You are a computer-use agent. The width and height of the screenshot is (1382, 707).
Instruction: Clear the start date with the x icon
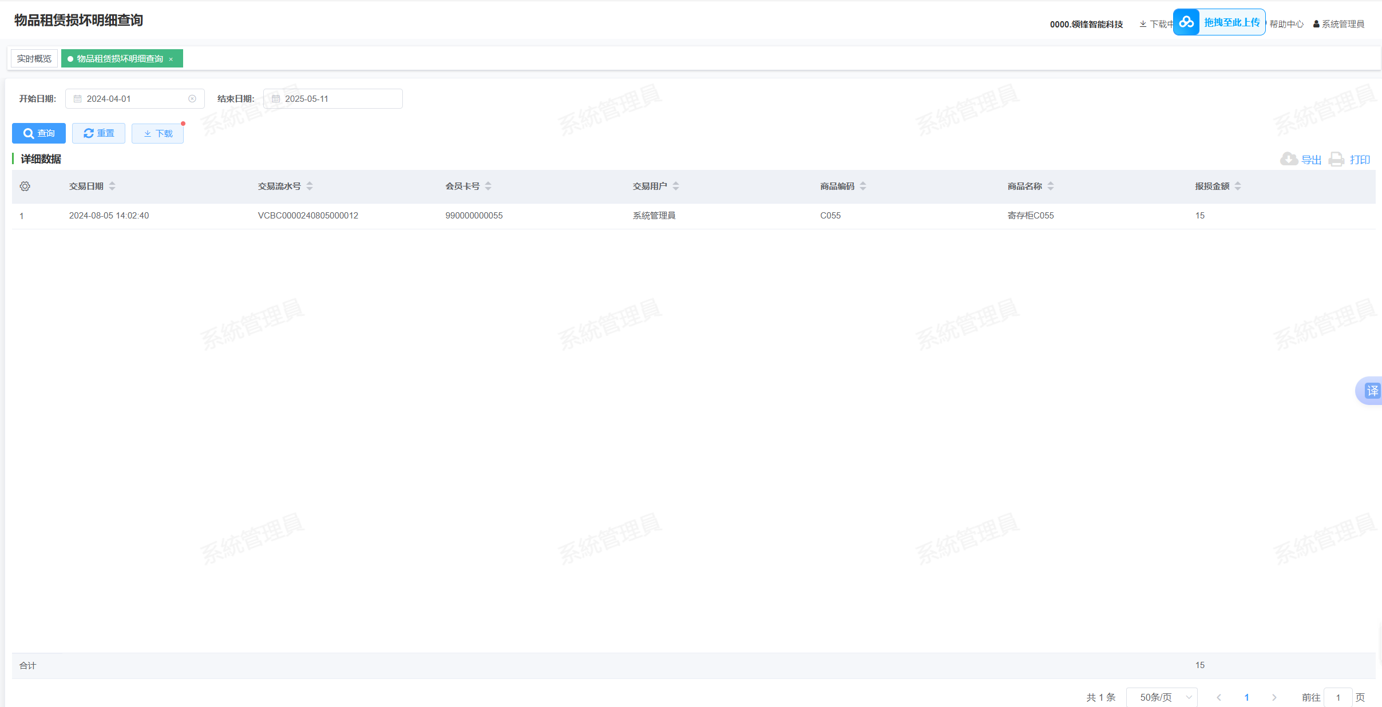(x=192, y=99)
